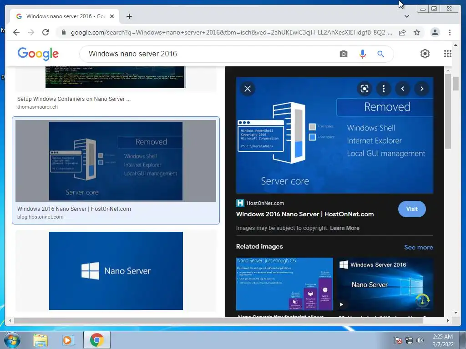Open preview more options dots

[383, 89]
